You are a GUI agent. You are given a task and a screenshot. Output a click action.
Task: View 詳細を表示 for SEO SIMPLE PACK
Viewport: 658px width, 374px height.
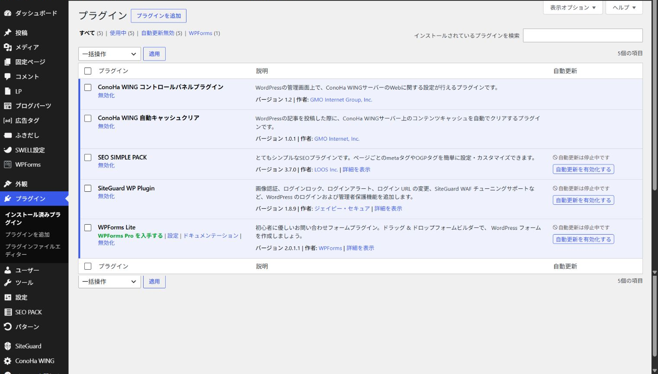click(356, 170)
